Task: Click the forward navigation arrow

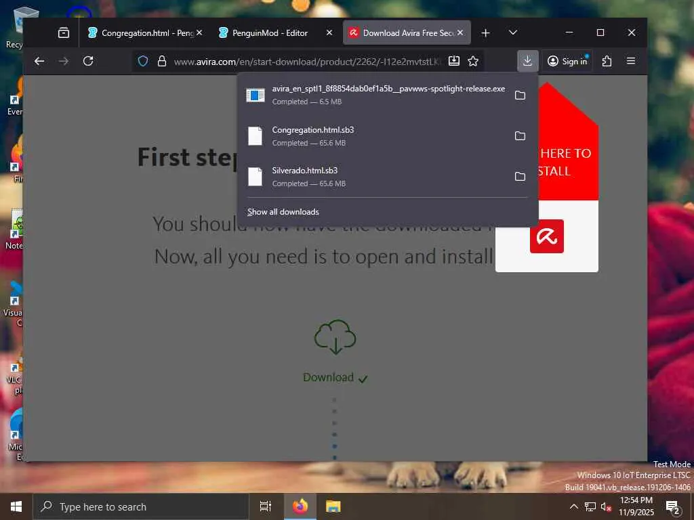Action: click(x=64, y=61)
